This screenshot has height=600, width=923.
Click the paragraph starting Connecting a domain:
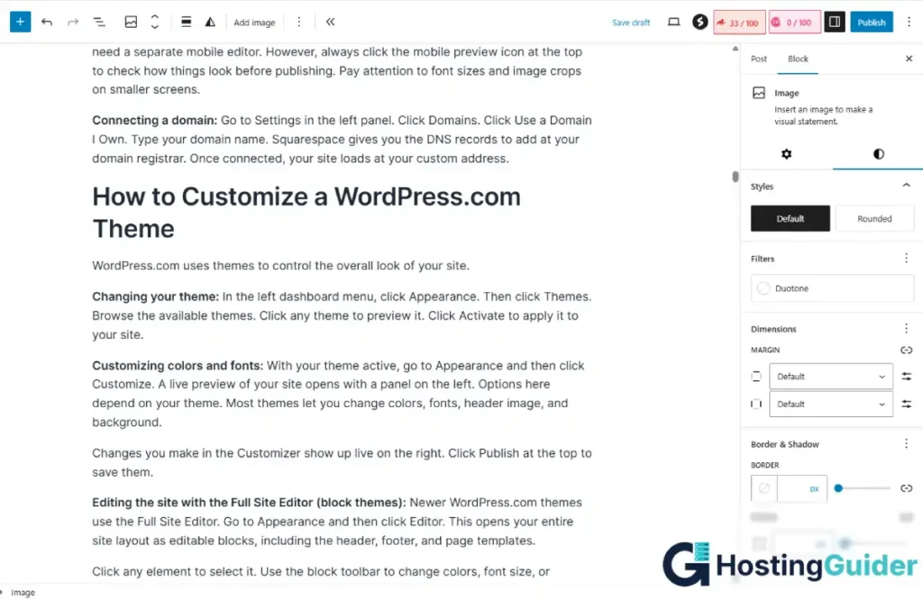[342, 140]
